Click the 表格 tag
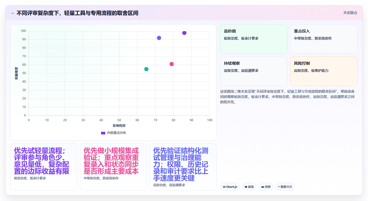The width and height of the screenshot is (368, 201). (x=249, y=187)
